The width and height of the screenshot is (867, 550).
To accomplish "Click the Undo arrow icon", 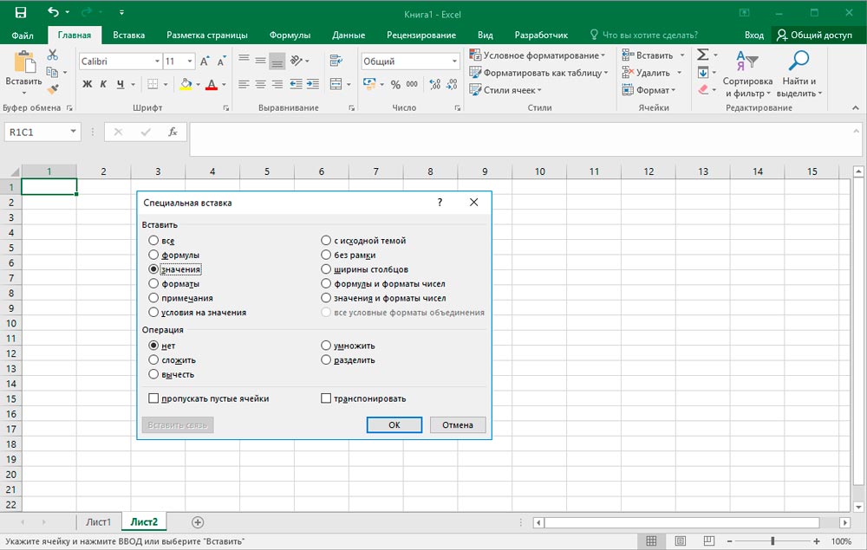I will click(x=54, y=12).
